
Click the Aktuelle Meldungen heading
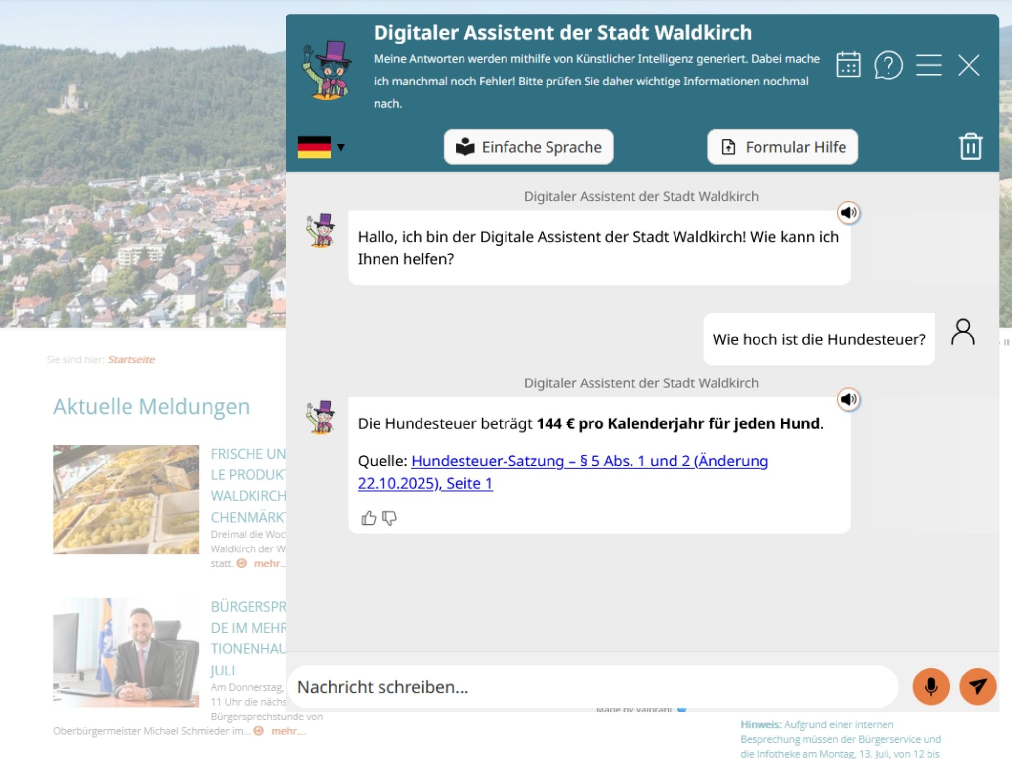[x=151, y=407]
